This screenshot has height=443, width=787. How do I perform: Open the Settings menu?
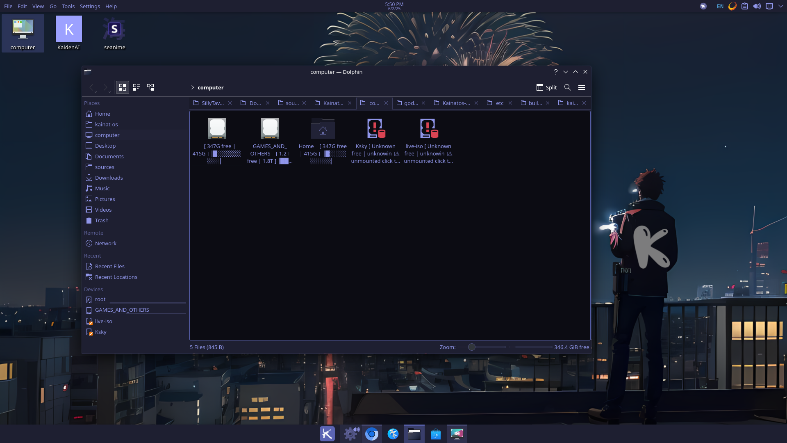pyautogui.click(x=90, y=6)
